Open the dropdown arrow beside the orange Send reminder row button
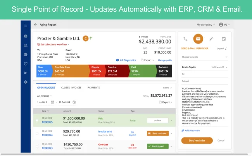The image size is (252, 156). pos(171,133)
